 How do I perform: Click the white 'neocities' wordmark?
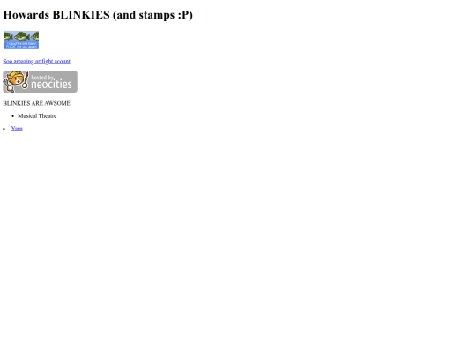(52, 84)
